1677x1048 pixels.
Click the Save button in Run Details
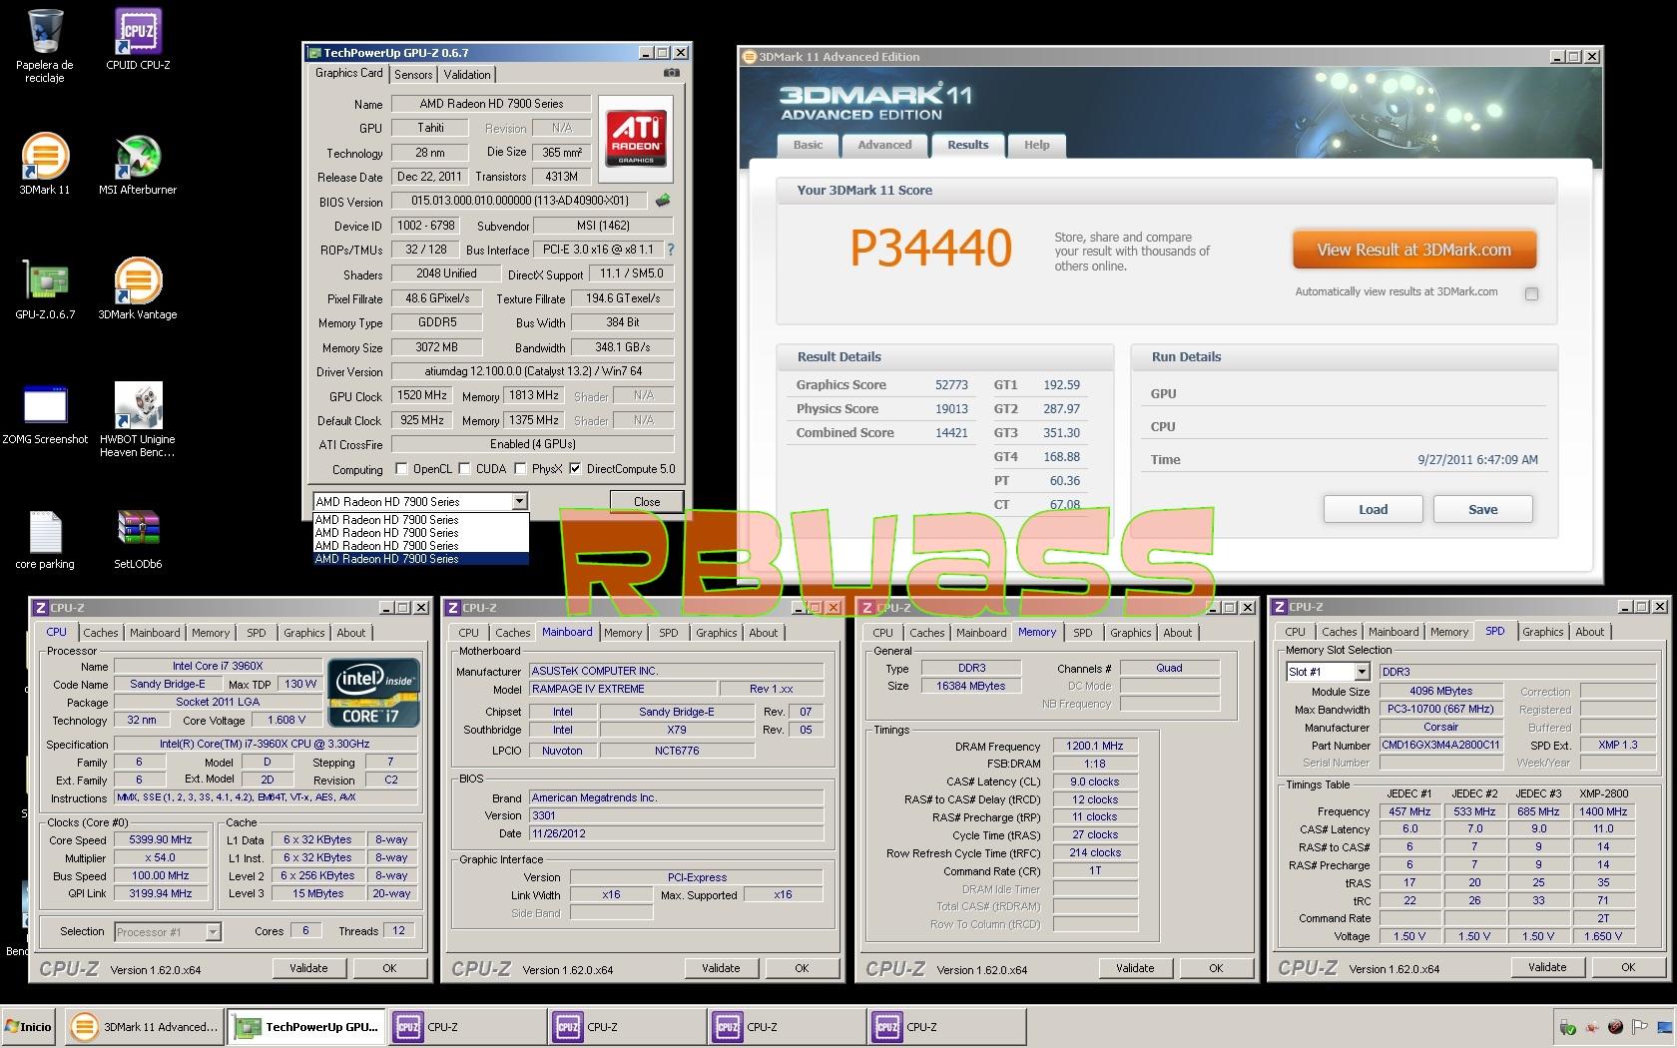1482,509
